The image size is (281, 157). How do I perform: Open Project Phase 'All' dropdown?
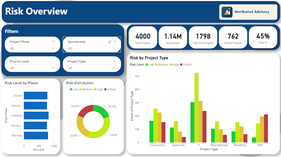(x=32, y=48)
